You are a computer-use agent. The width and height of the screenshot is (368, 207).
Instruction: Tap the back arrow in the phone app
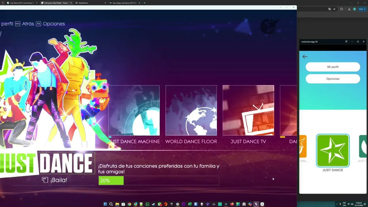click(305, 57)
